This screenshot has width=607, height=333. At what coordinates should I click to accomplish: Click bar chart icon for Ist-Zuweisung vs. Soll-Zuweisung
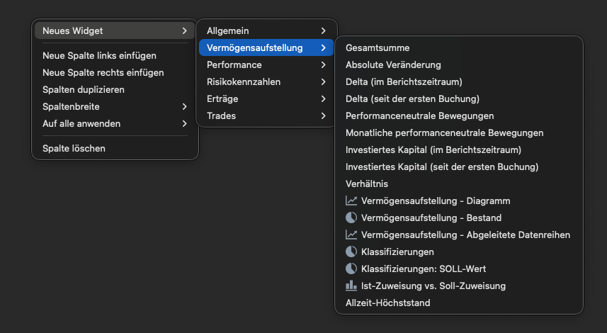[x=351, y=286]
